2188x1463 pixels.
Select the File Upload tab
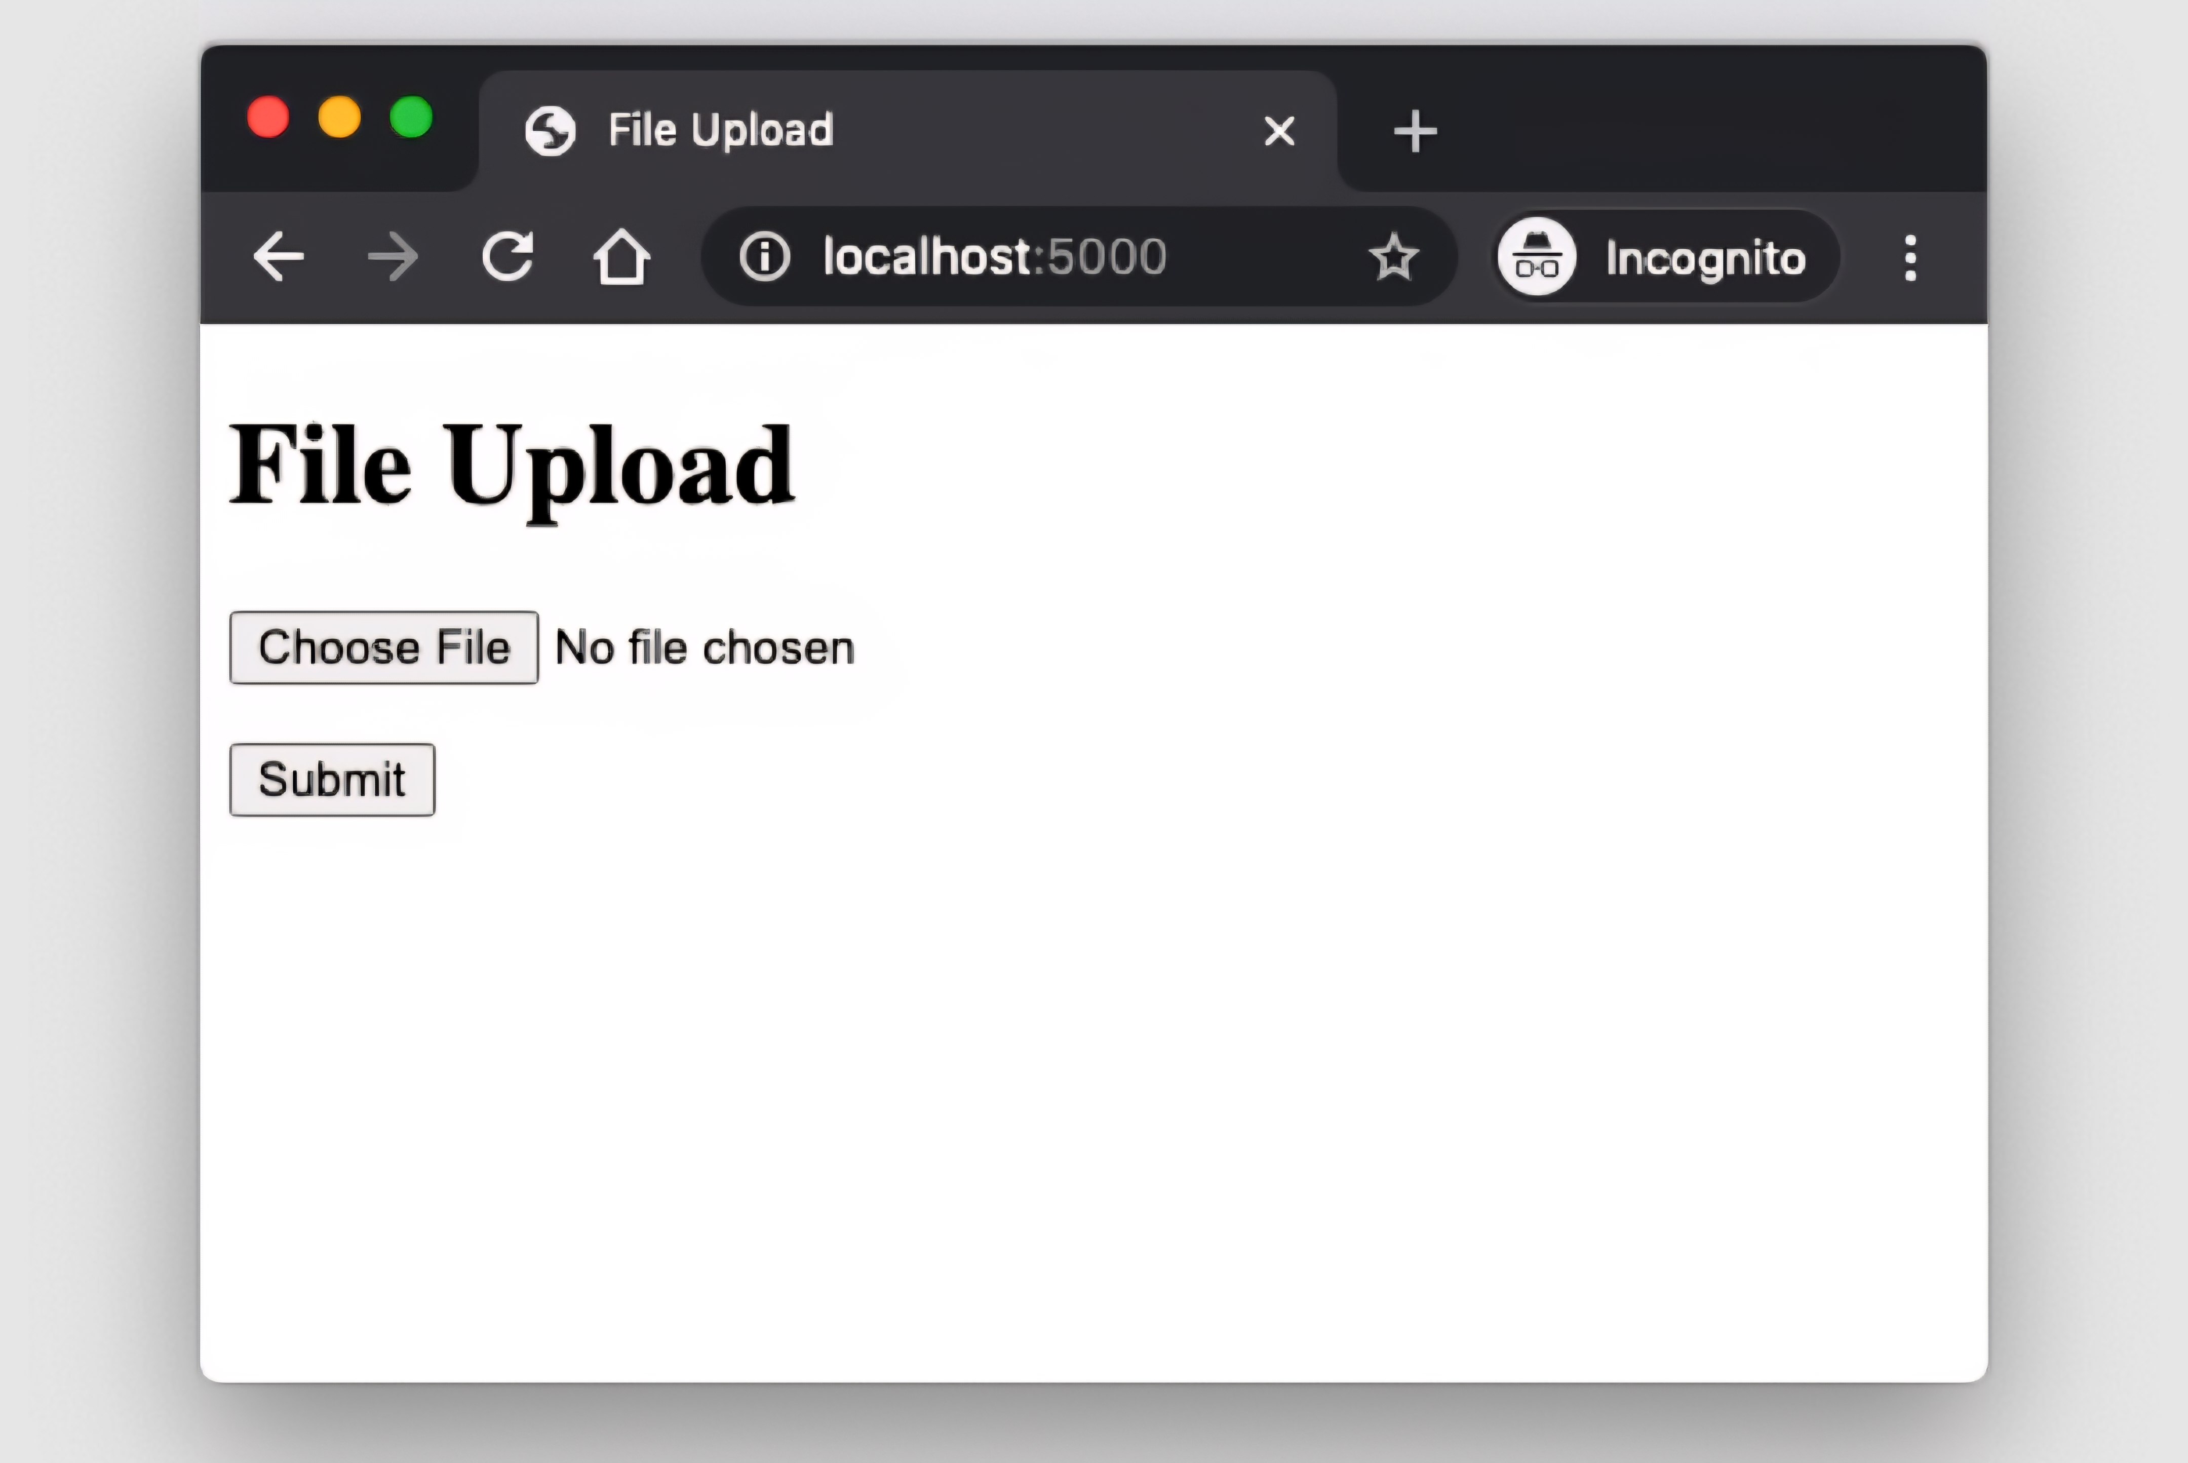[909, 131]
